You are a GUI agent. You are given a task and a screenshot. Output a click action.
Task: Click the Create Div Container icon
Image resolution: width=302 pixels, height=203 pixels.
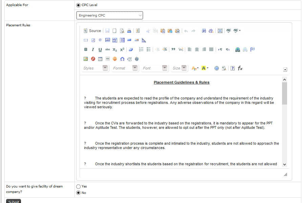181,50
